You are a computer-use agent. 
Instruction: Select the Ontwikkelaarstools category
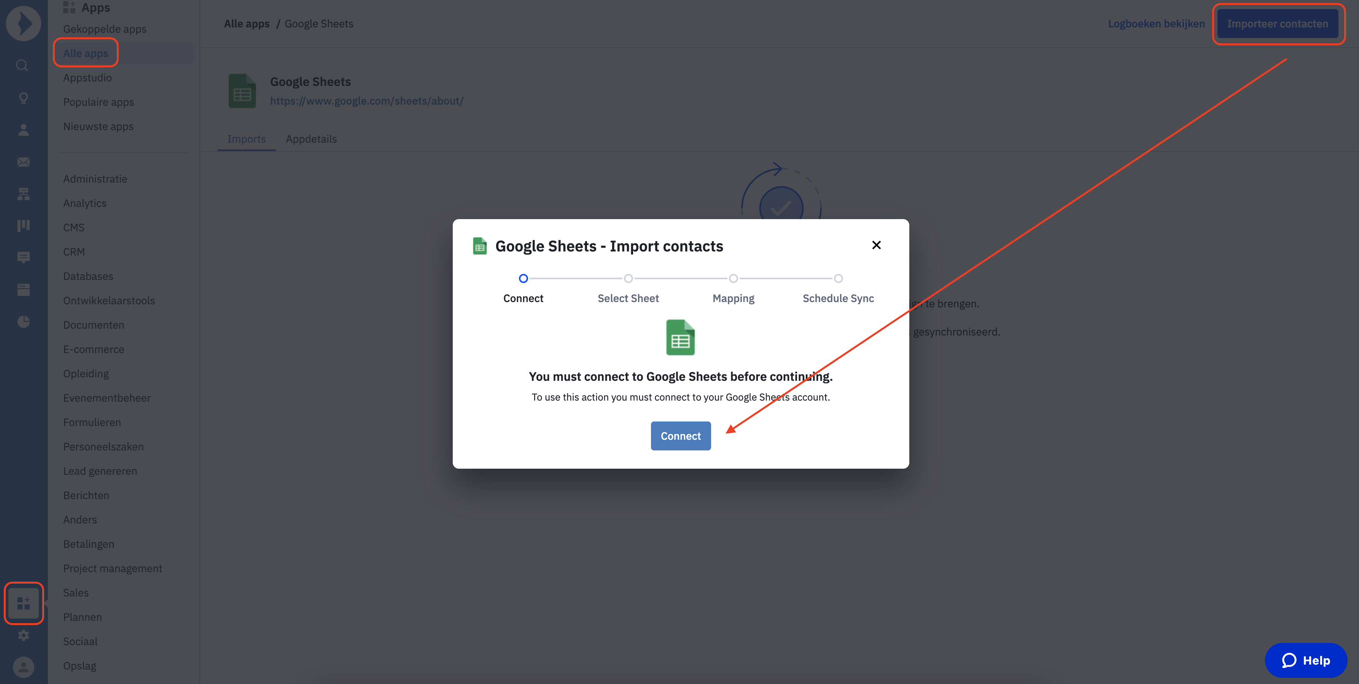[x=109, y=301]
